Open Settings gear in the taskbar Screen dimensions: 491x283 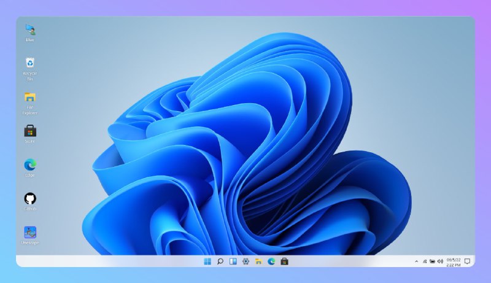pos(246,262)
